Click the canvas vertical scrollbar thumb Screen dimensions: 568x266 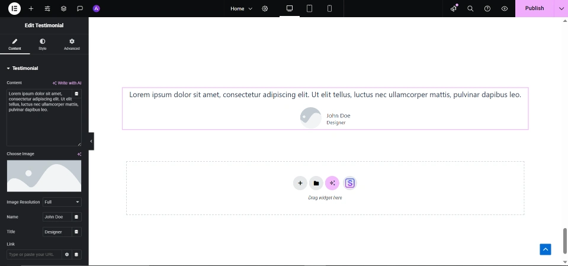pos(564,241)
